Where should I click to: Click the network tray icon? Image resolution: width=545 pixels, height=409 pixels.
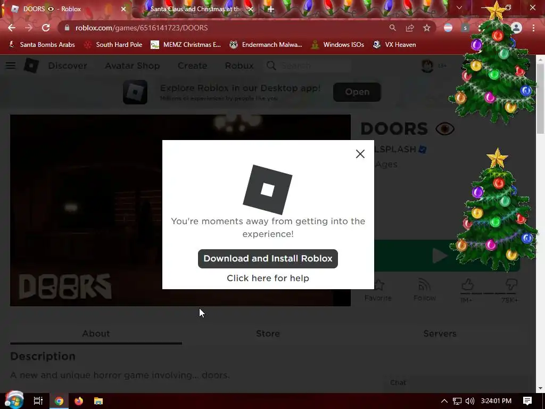457,401
